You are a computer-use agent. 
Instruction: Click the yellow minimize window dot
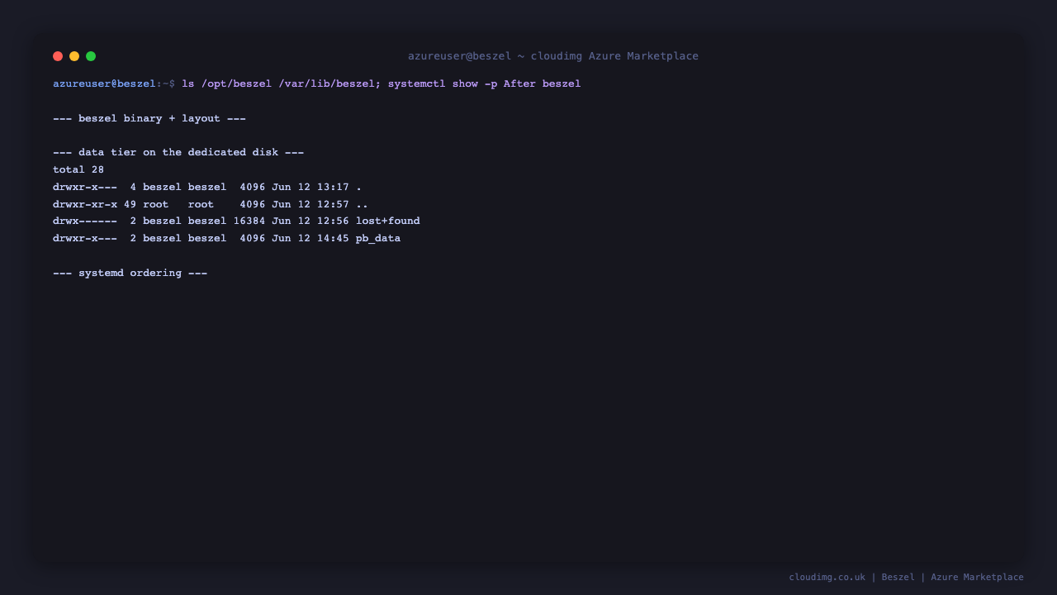[x=74, y=56]
